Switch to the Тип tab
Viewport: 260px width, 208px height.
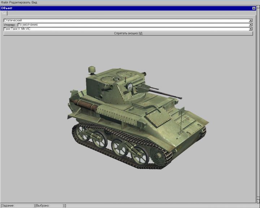4,13
